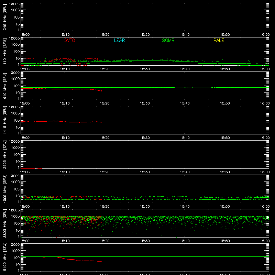
Task: Click the 10000 y-tick of 245 MHz panel
Action: (x=14, y=4)
